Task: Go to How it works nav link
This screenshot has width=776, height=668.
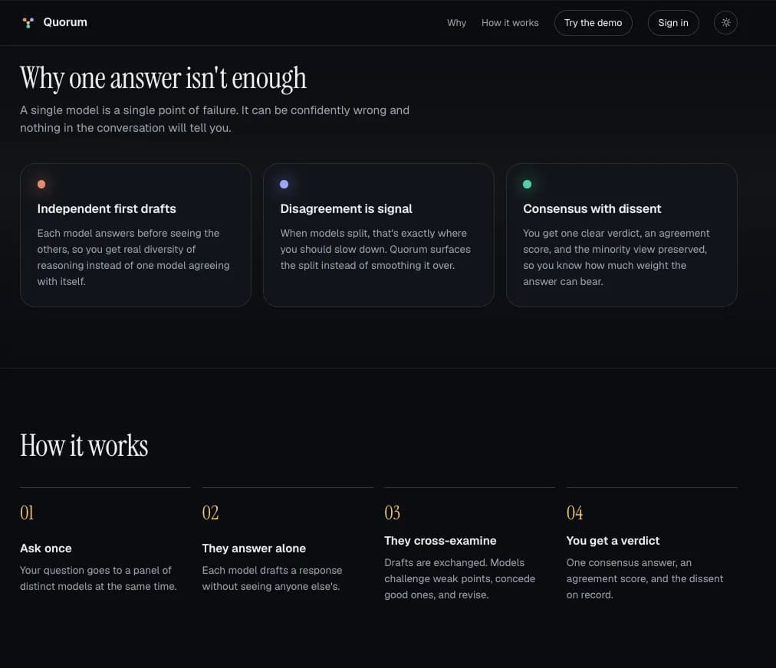Action: 510,23
